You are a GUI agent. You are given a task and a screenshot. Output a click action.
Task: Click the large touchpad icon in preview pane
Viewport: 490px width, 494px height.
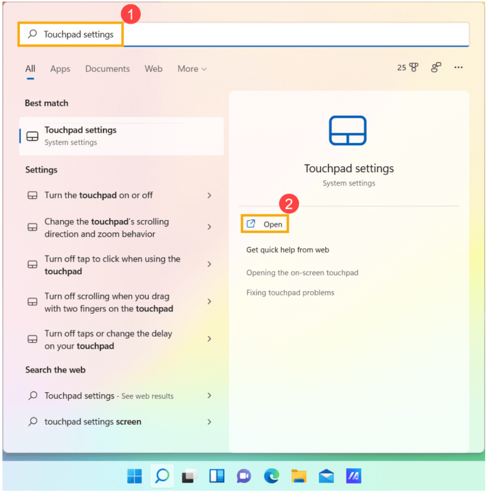[x=348, y=131]
